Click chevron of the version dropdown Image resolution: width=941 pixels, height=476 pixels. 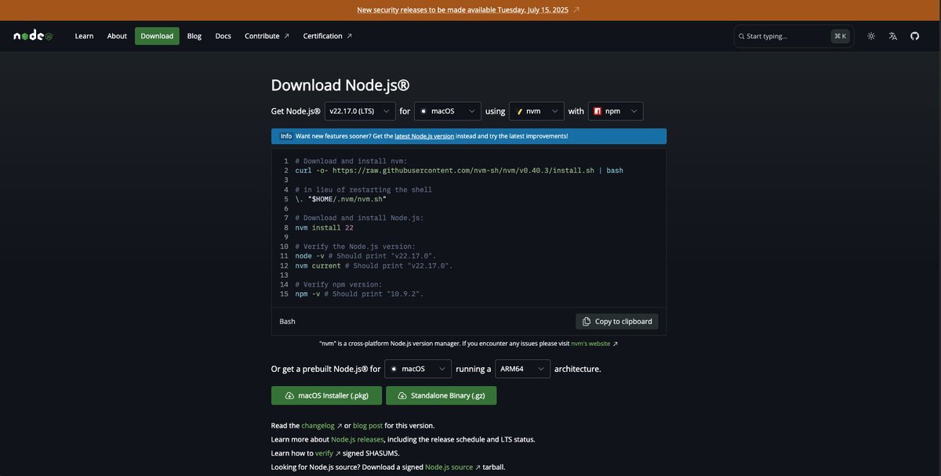coord(387,111)
